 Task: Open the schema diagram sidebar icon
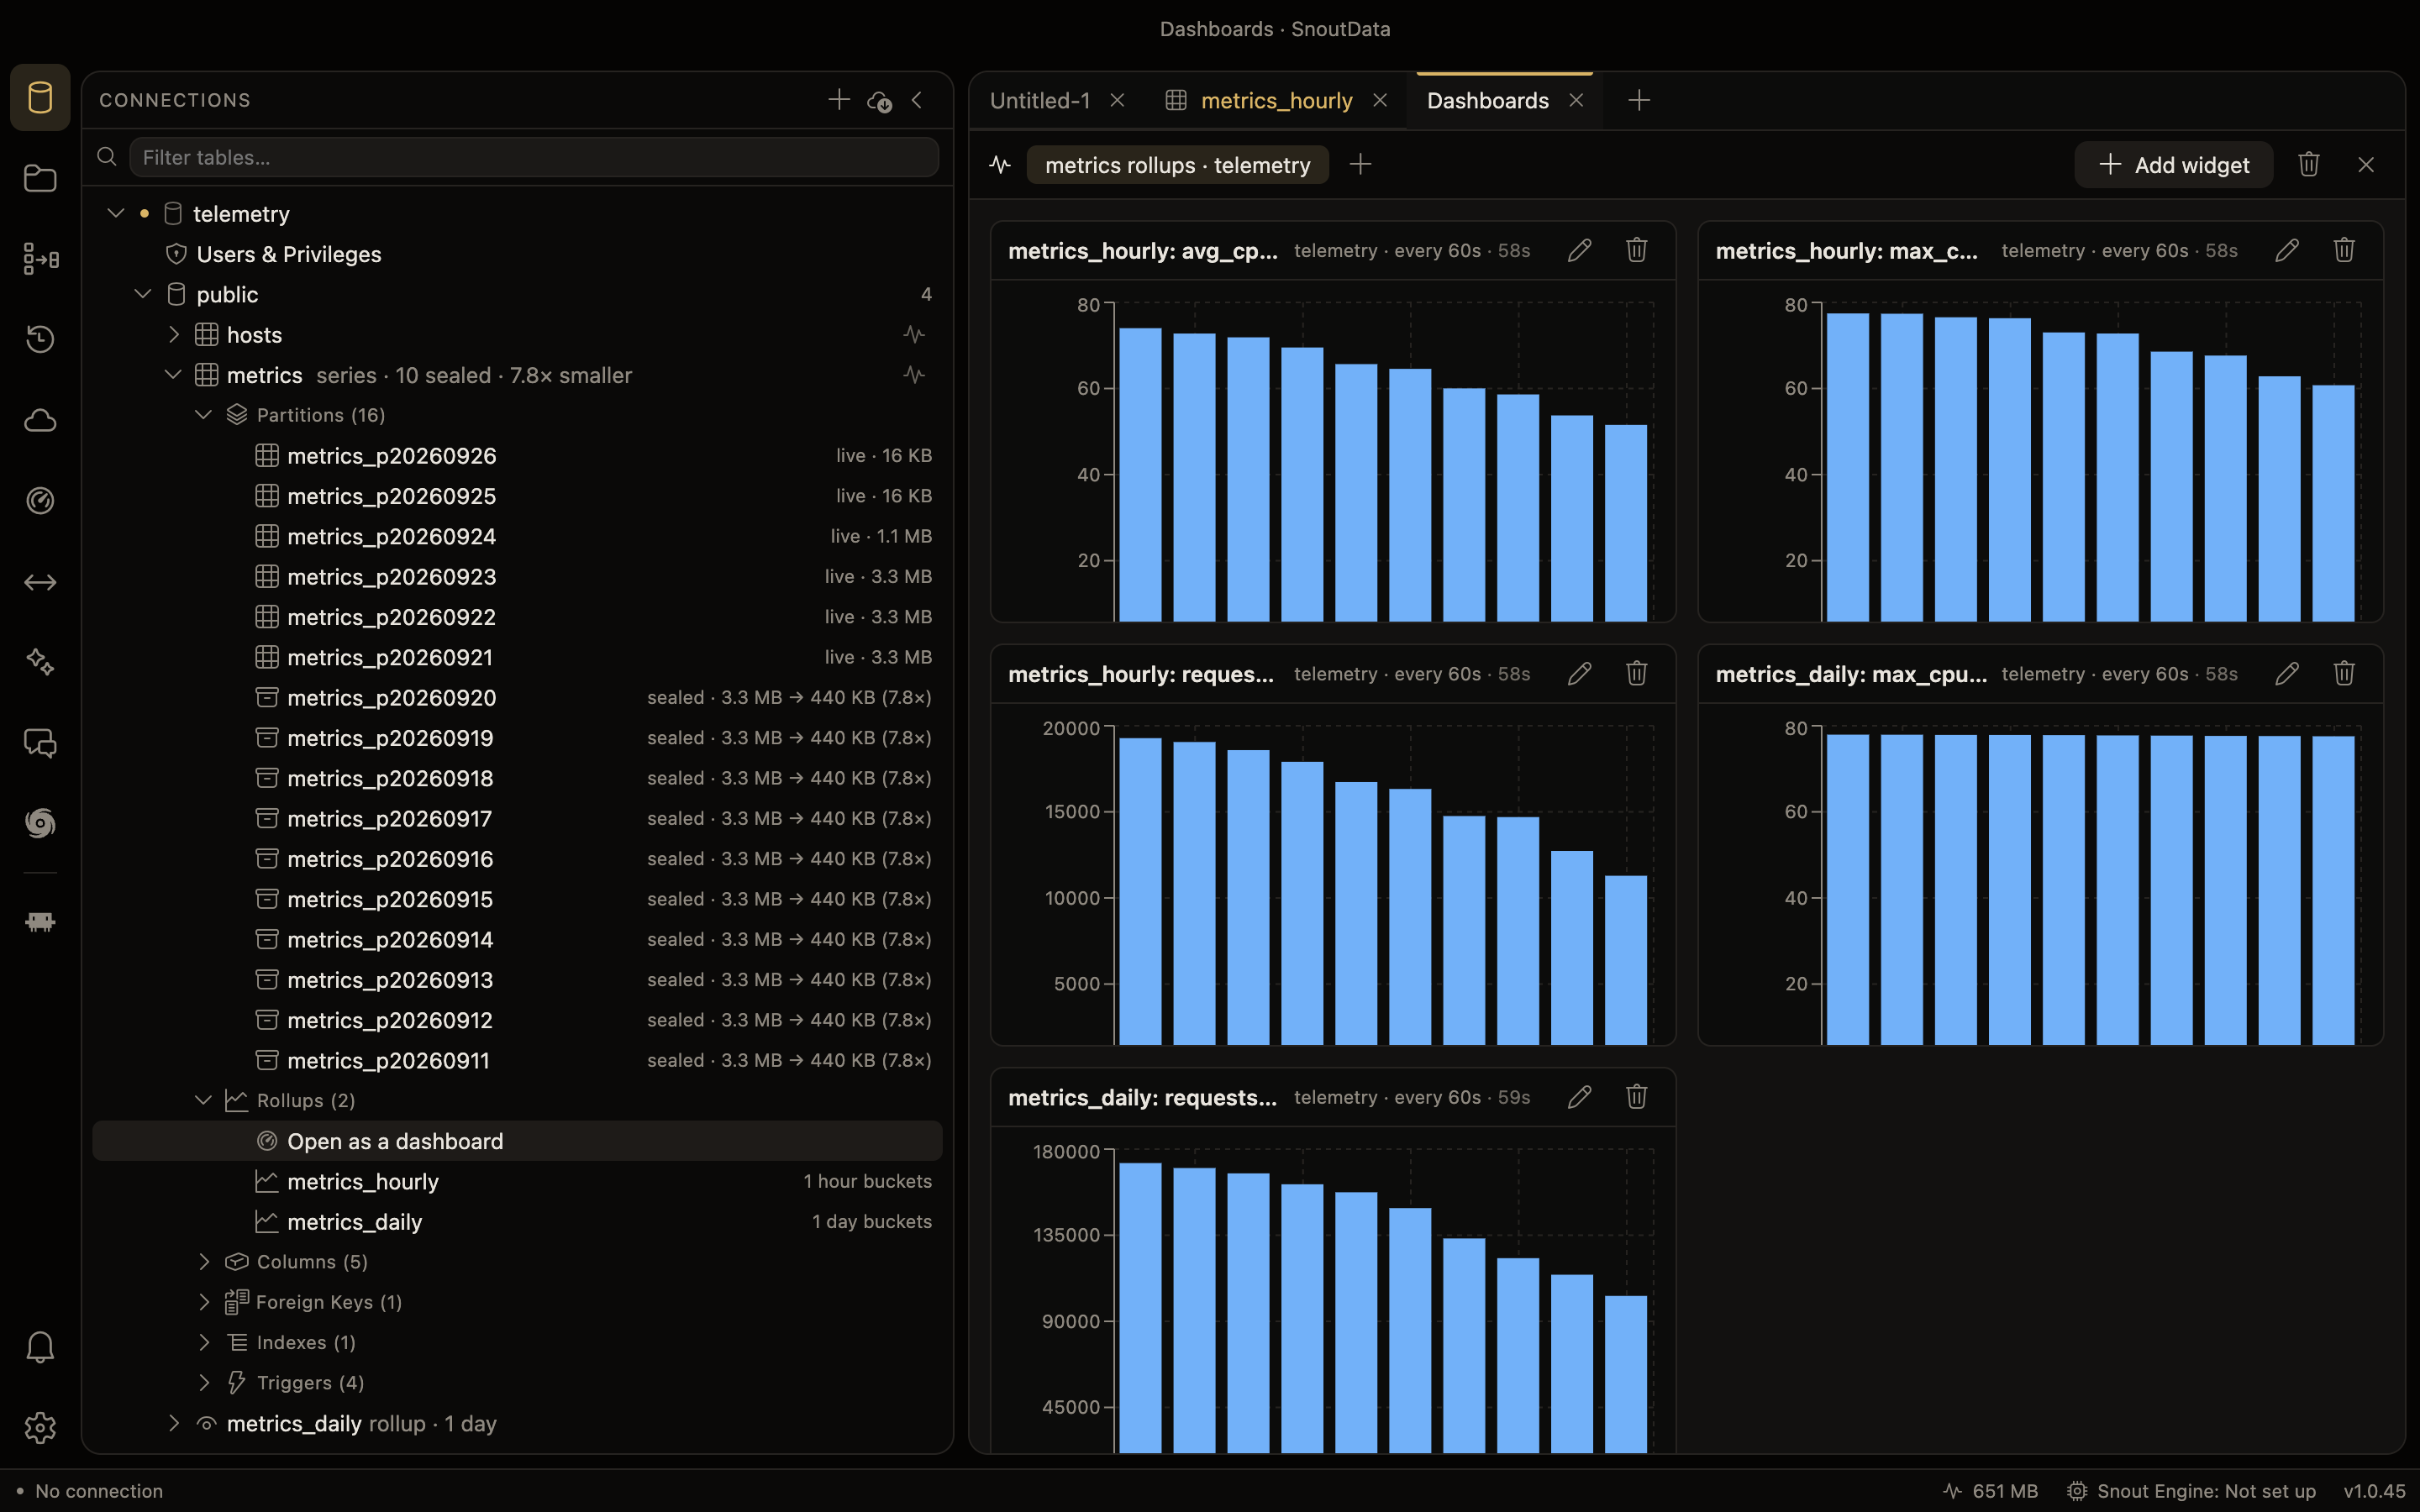(x=40, y=259)
